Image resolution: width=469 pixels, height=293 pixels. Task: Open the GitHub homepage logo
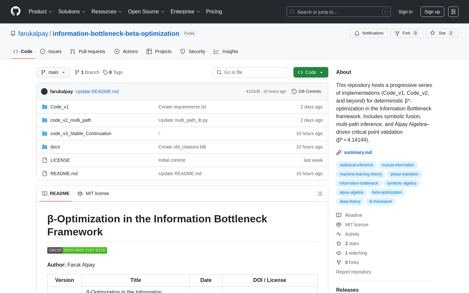(16, 11)
